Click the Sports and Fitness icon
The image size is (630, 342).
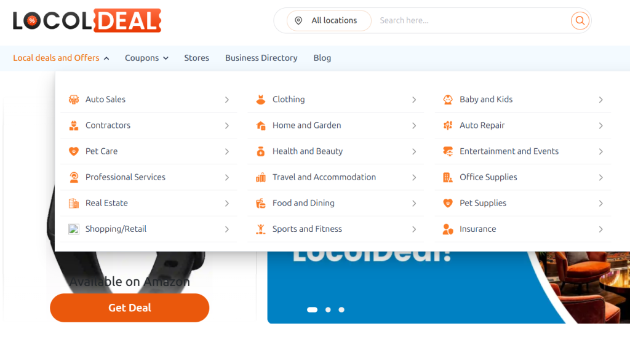(261, 229)
